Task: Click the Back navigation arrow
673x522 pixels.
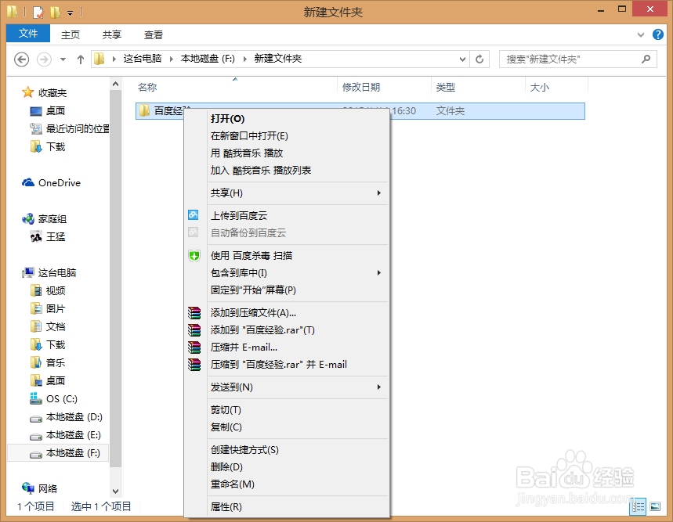Action: (x=21, y=59)
